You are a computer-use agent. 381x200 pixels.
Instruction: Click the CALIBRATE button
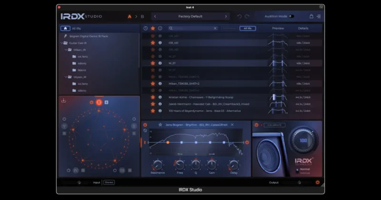tap(274, 125)
